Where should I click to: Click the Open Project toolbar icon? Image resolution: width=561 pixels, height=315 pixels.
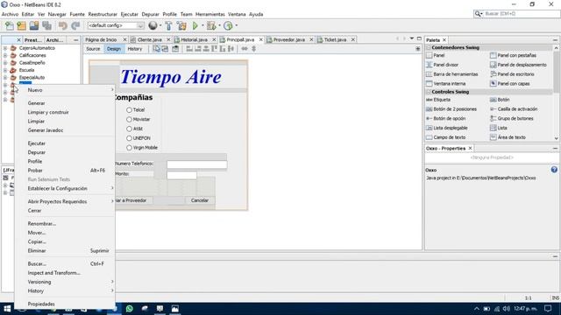coord(34,25)
